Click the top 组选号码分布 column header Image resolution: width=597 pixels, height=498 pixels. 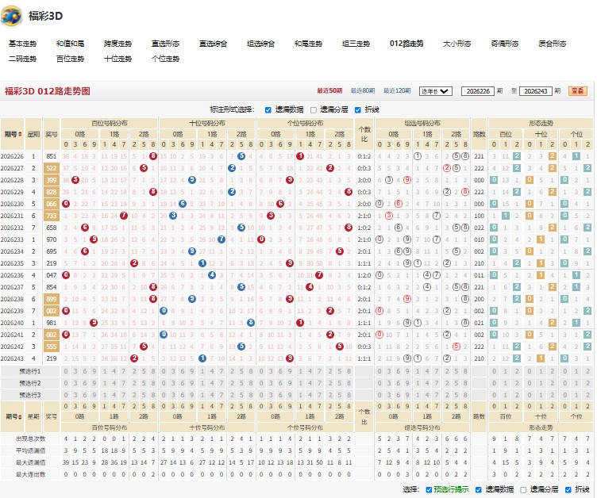pyautogui.click(x=422, y=123)
